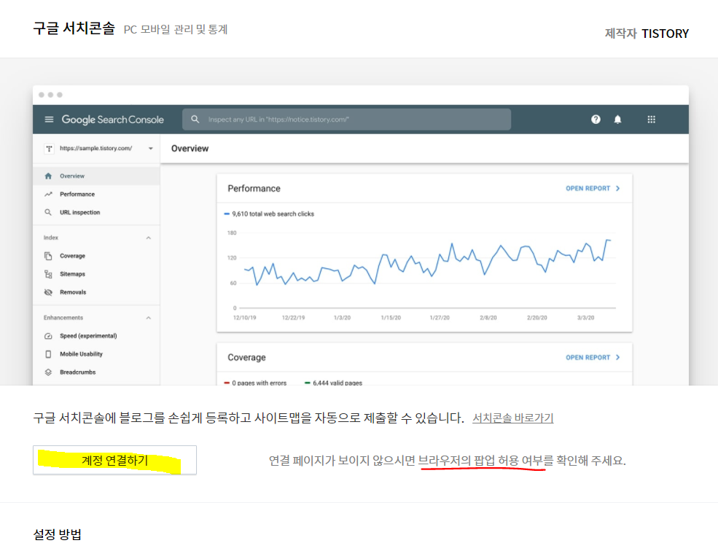Click the 12/10/19 date axis label
Screen dimensions: 718x543
[244, 318]
